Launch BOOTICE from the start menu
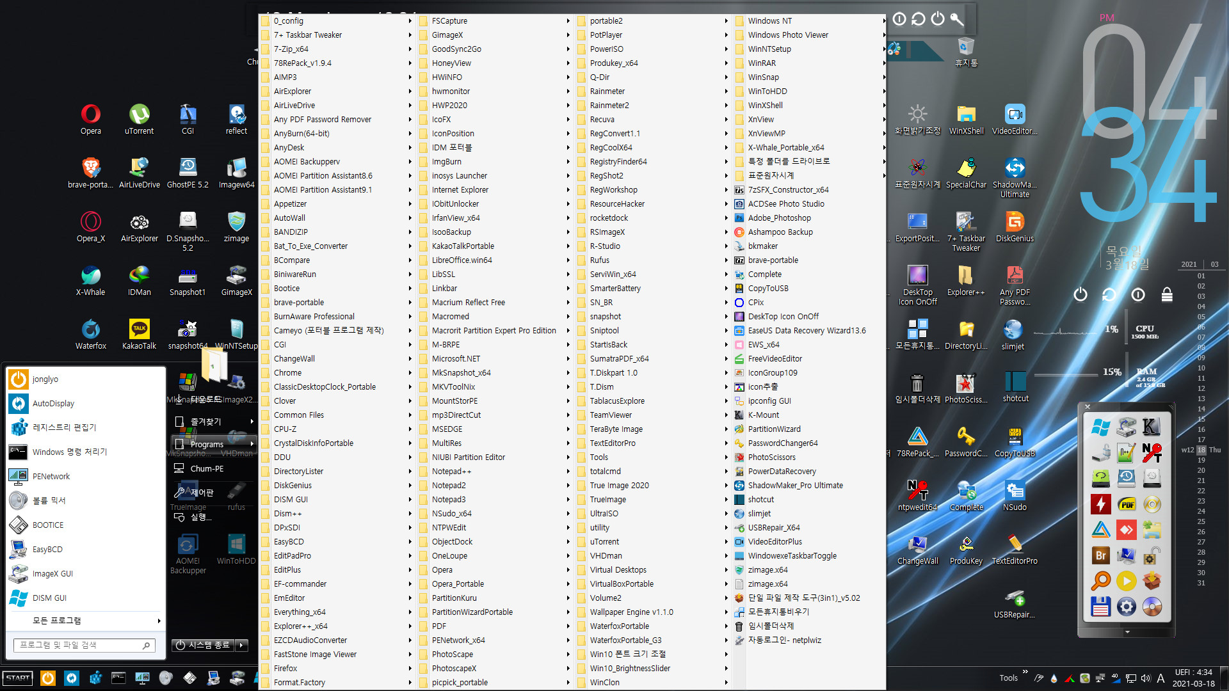This screenshot has width=1229, height=691. coord(86,525)
